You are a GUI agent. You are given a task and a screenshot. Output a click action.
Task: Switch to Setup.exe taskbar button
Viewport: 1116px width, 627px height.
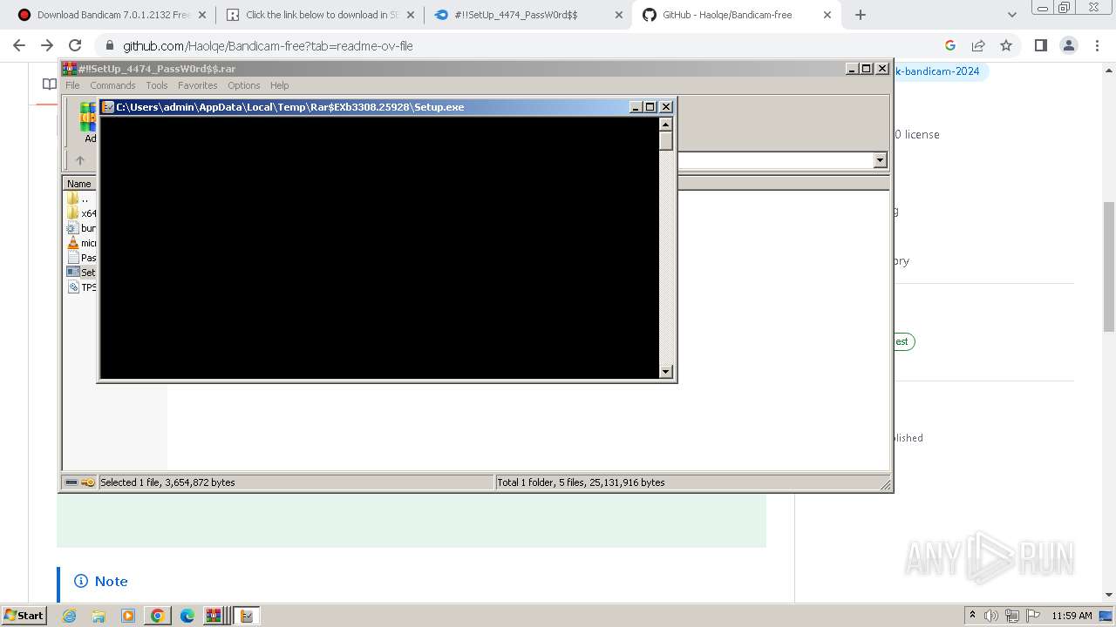coord(247,616)
